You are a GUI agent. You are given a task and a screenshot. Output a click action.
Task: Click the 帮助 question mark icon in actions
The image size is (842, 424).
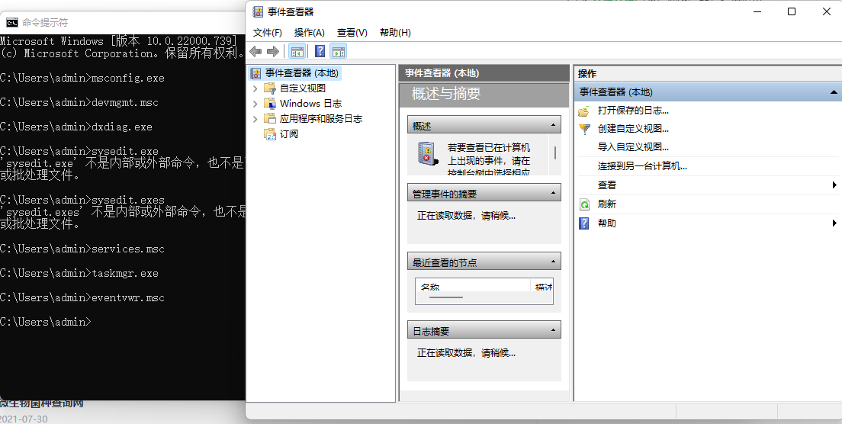pos(584,223)
